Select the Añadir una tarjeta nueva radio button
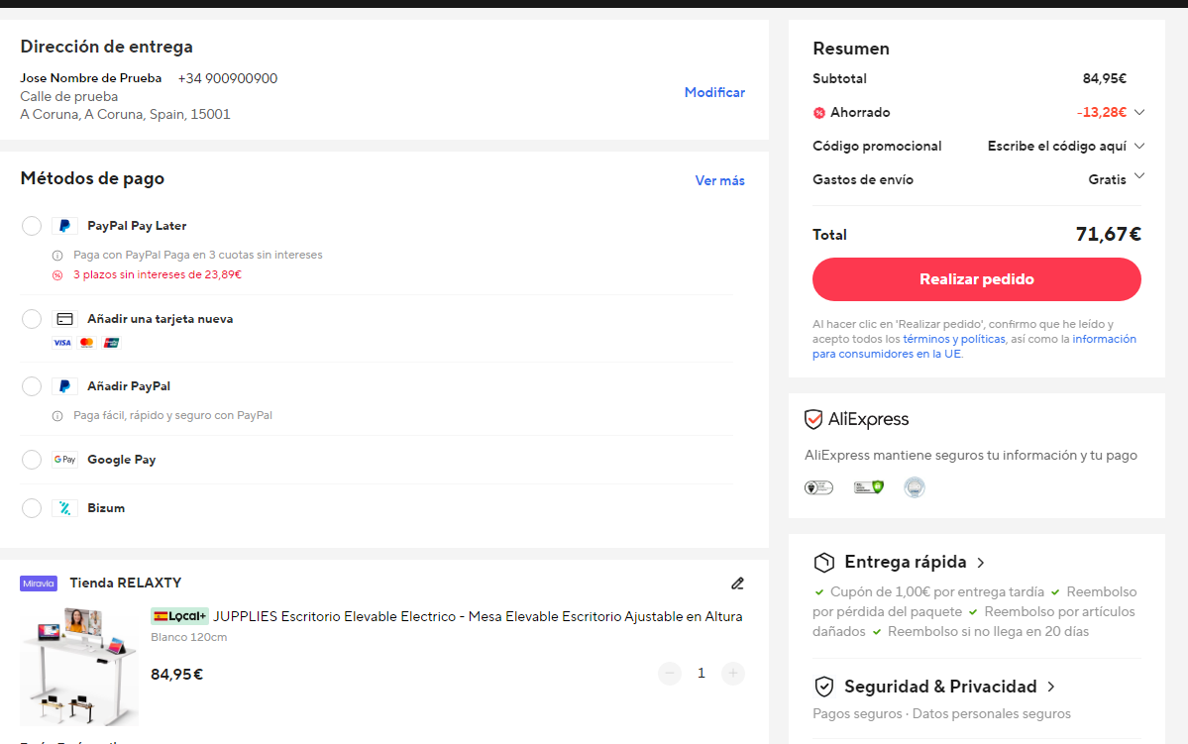Viewport: 1188px width, 744px height. click(x=31, y=319)
